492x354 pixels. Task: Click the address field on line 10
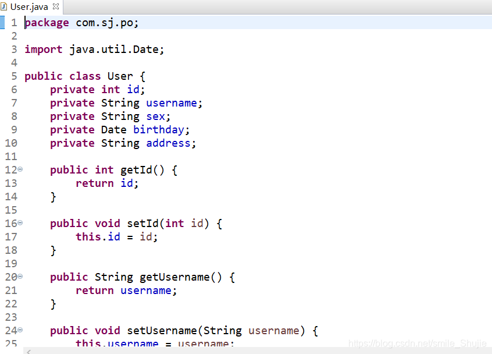(x=168, y=143)
